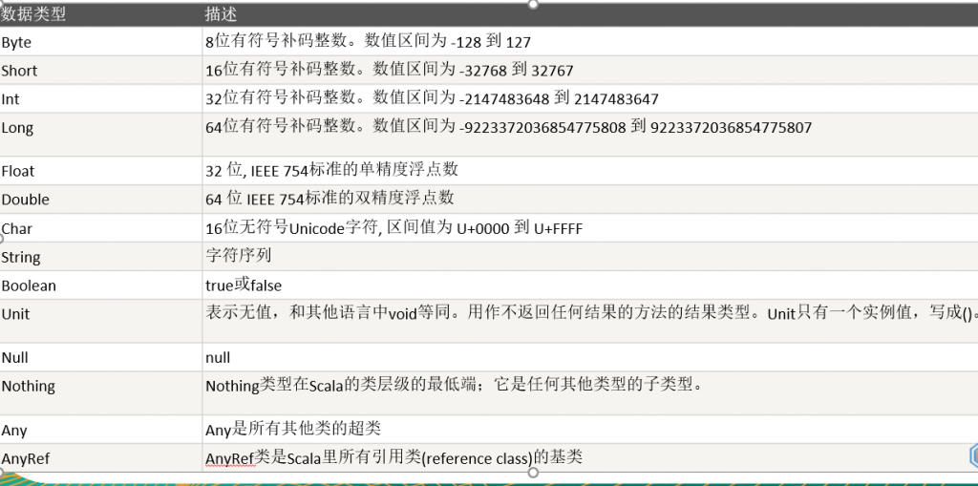Select the Boolean data type cell
This screenshot has height=486, width=978.
point(101,285)
